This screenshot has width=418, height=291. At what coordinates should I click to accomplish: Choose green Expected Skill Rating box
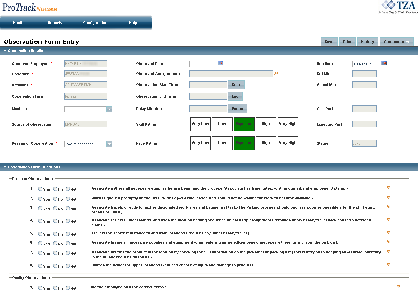[244, 124]
